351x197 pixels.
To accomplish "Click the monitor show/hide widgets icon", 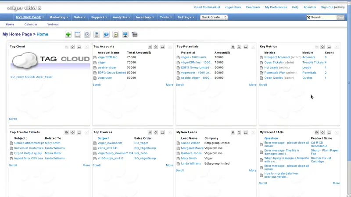I will point(125,35).
